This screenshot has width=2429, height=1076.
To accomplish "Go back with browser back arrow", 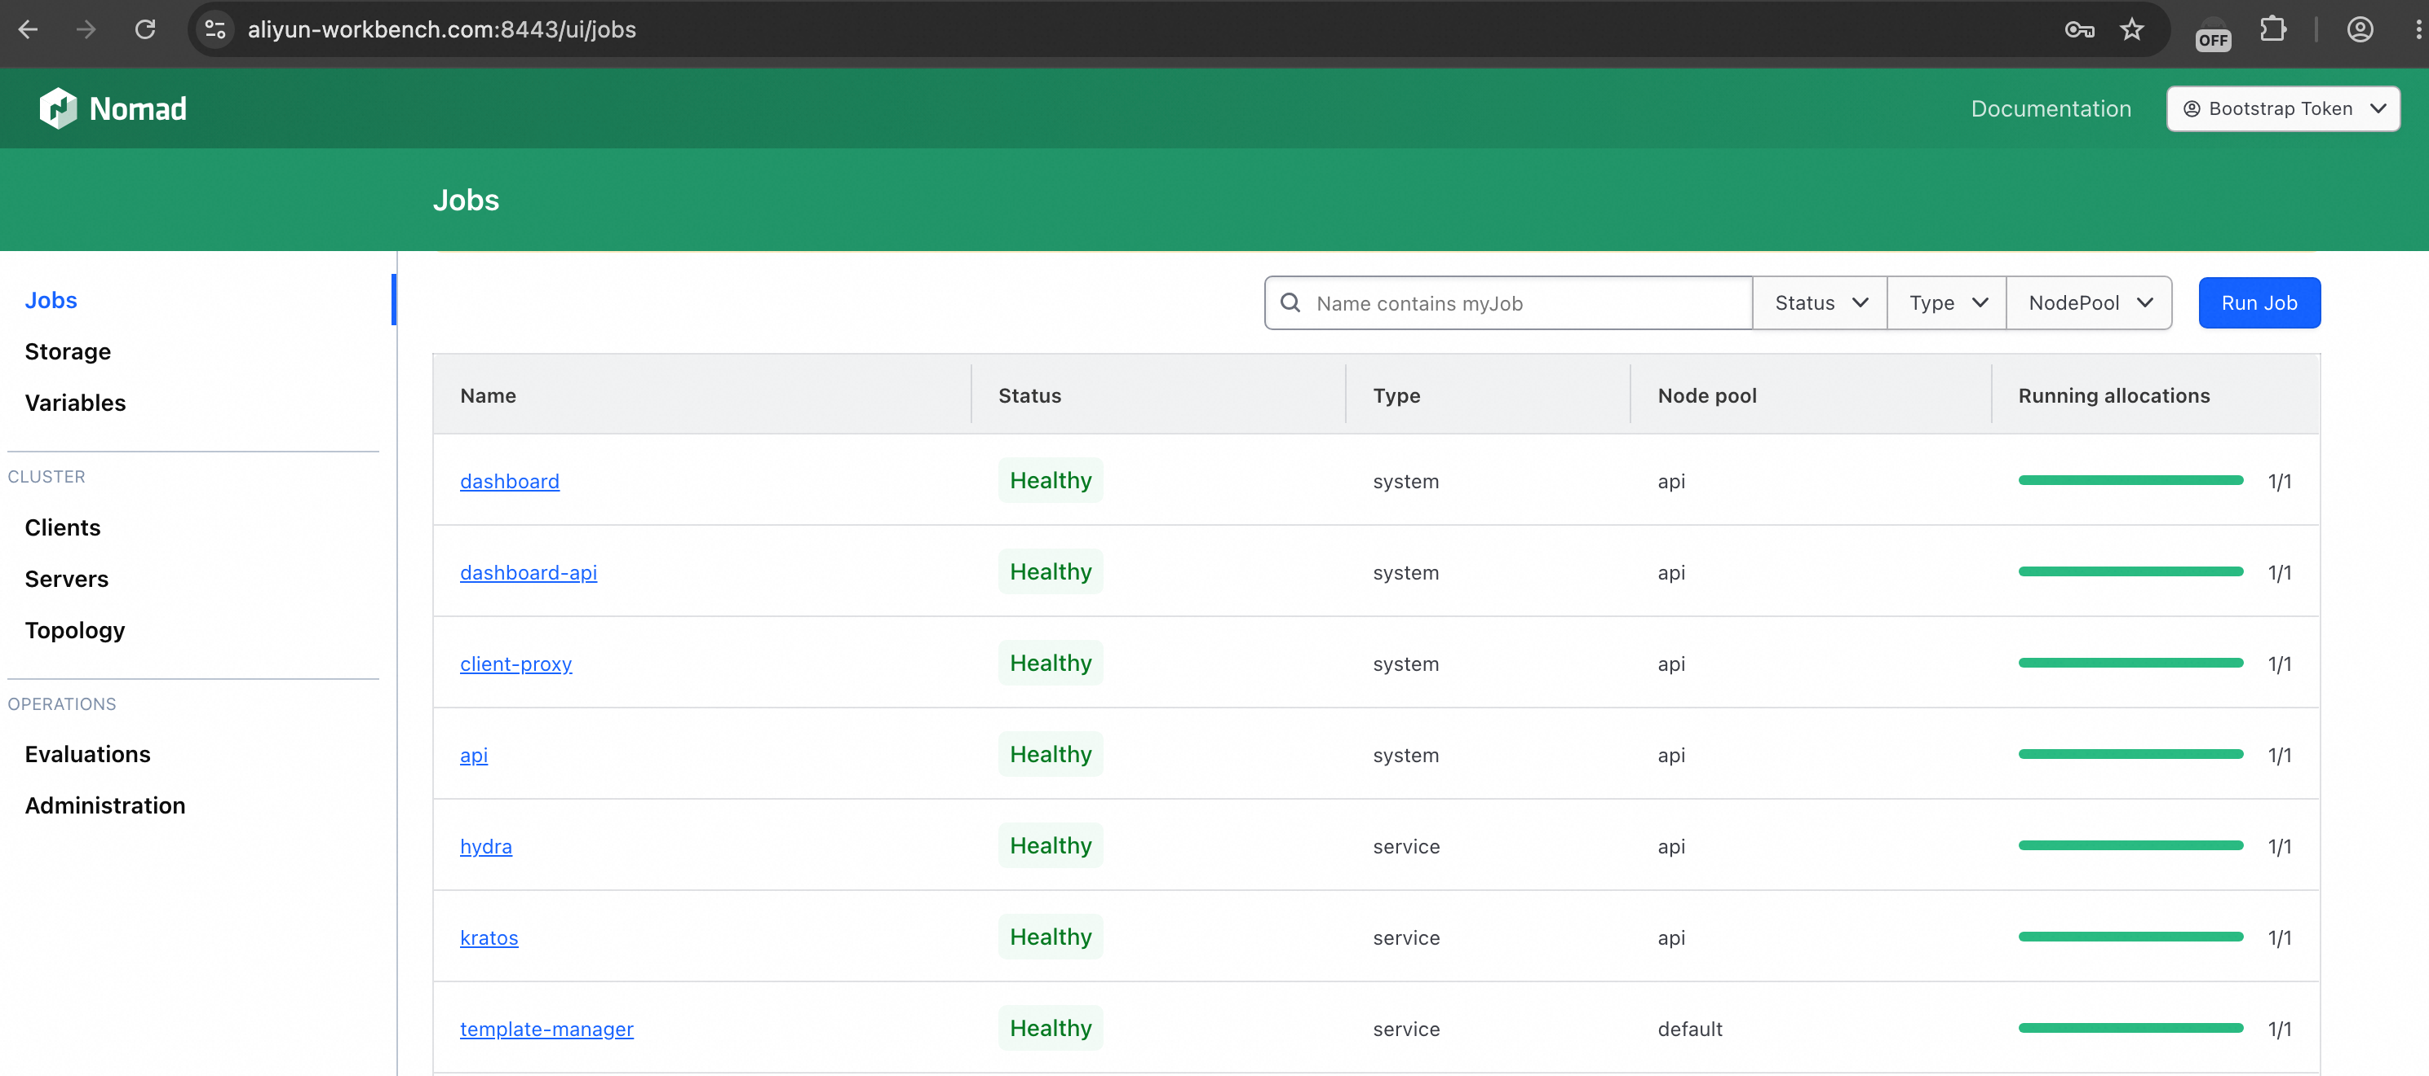I will click(x=29, y=29).
